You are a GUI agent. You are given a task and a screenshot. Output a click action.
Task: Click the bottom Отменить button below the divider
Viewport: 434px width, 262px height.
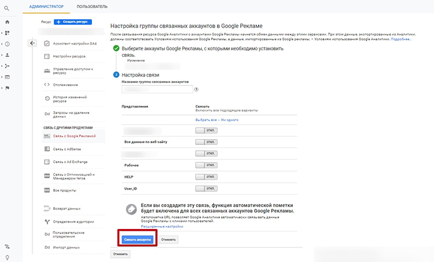click(120, 254)
